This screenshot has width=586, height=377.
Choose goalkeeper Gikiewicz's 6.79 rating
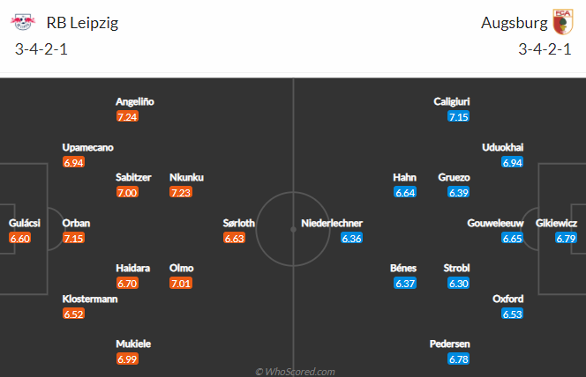(x=566, y=239)
